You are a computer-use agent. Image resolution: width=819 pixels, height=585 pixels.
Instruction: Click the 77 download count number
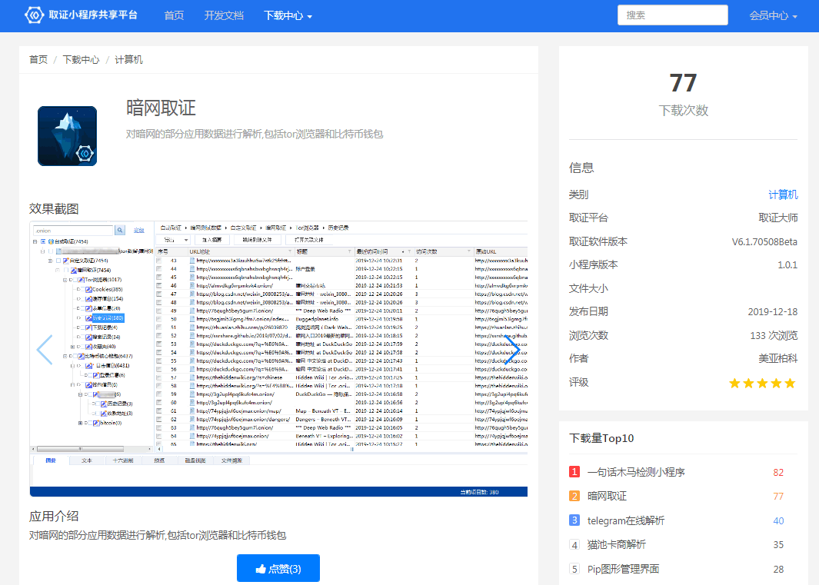point(683,83)
